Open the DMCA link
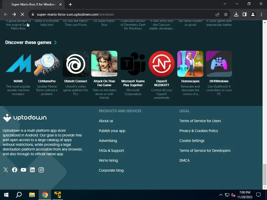Viewport: 267px width, 200px height. 184,160
